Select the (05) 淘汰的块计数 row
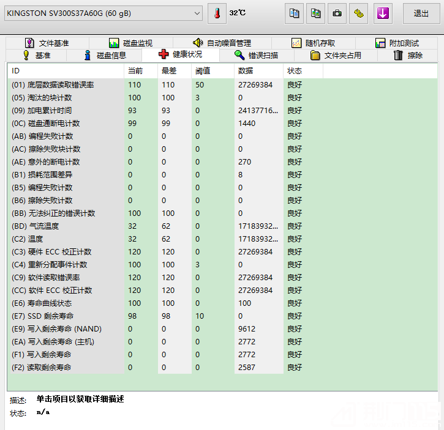Image resolution: width=444 pixels, height=430 pixels. click(x=222, y=98)
